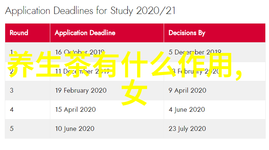Click the '10 June 2020' deadline cell

(75, 129)
